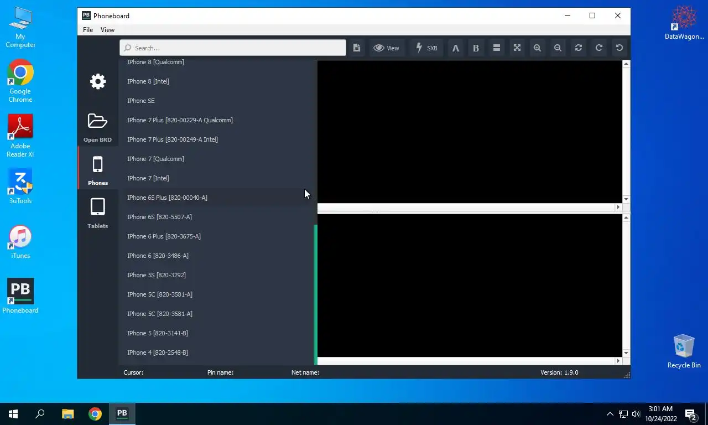Viewport: 708px width, 425px height.
Task: Click the network icon in system tray
Action: click(623, 414)
